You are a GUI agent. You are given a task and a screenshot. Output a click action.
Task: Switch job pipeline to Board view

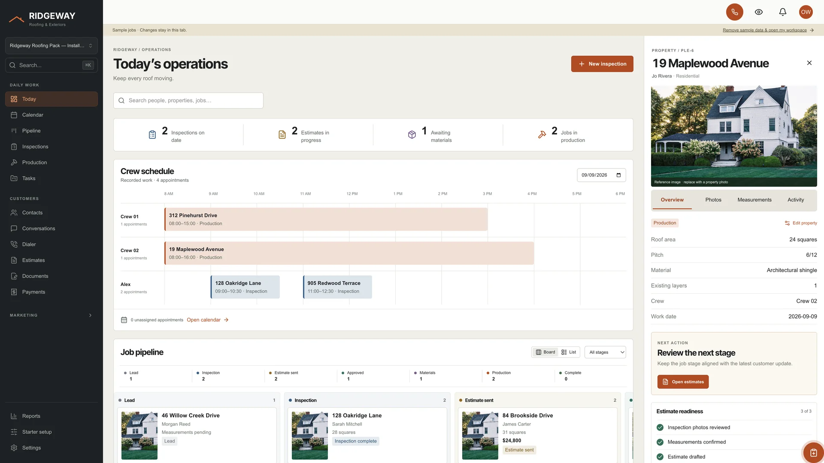pos(545,352)
